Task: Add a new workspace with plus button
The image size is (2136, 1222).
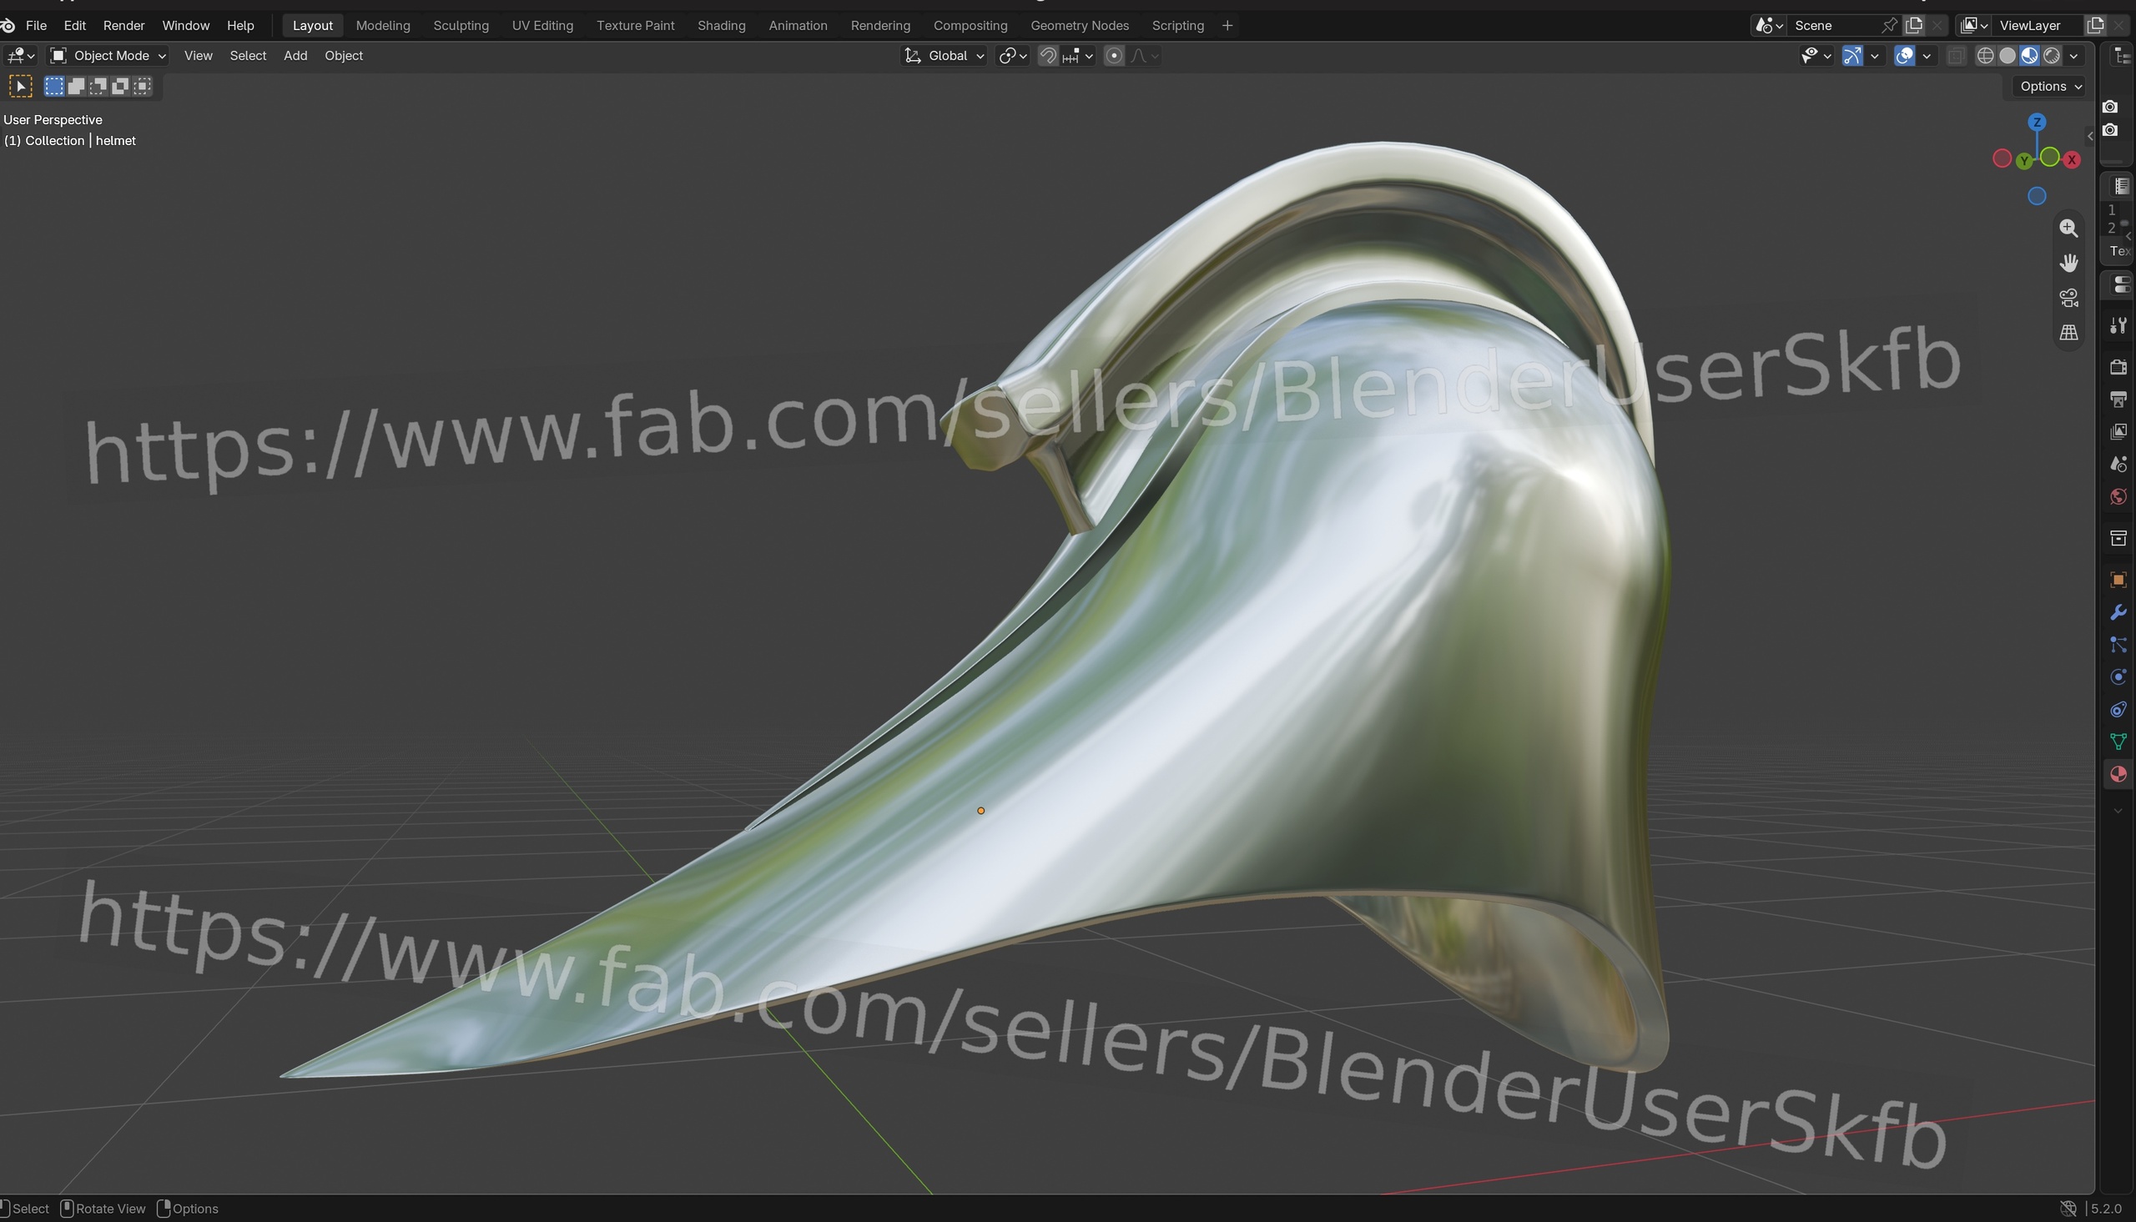Action: coord(1227,25)
